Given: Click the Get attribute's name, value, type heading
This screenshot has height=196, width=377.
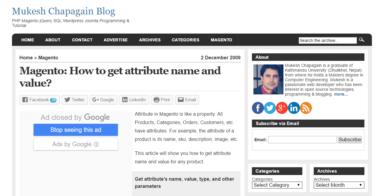Looking at the screenshot, I should tap(184, 183).
